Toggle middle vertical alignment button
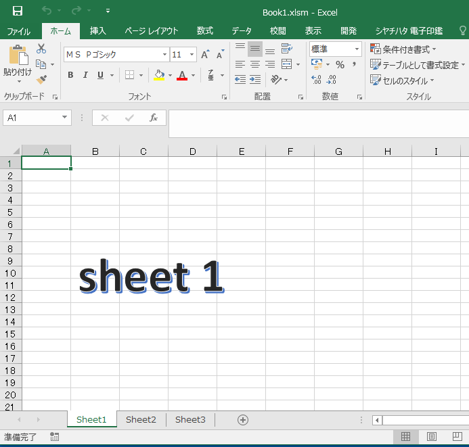The width and height of the screenshot is (469, 447). [x=255, y=49]
